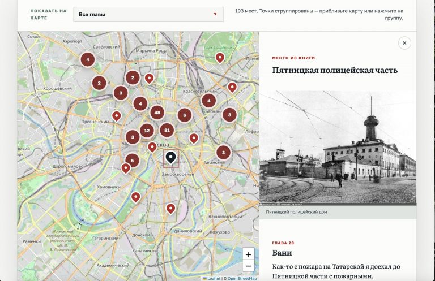The height and width of the screenshot is (281, 435).
Task: Select the dark selected pin in Замоскворечье
Action: pyautogui.click(x=171, y=158)
